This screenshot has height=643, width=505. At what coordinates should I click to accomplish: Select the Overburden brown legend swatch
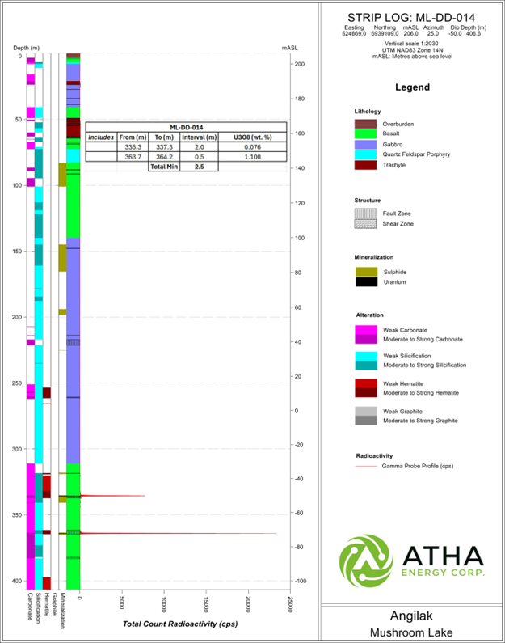pyautogui.click(x=365, y=124)
